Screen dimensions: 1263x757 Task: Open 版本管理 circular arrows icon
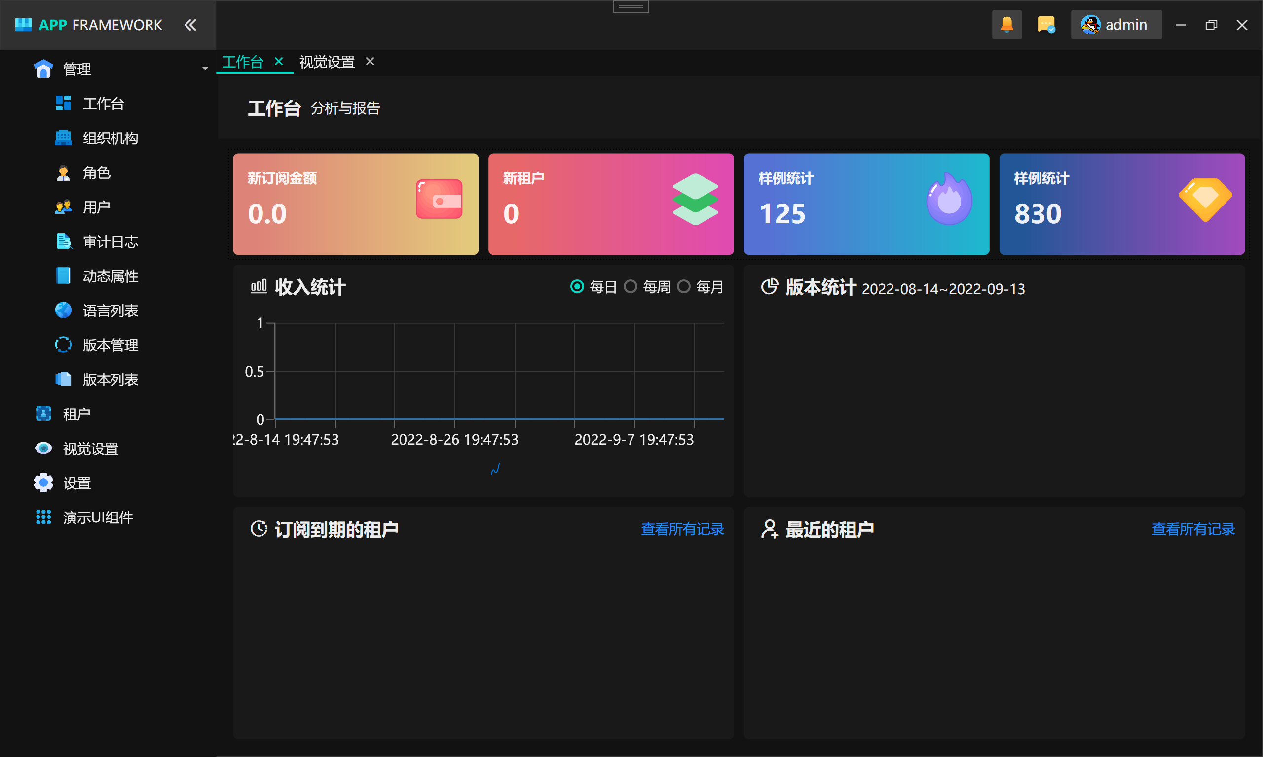(63, 345)
